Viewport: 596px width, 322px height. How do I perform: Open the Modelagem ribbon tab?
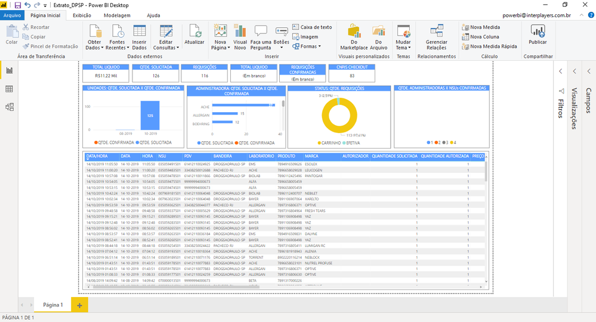point(117,15)
